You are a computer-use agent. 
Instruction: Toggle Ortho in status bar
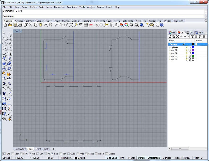(123, 158)
